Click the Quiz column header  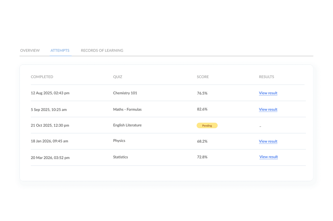coord(118,77)
